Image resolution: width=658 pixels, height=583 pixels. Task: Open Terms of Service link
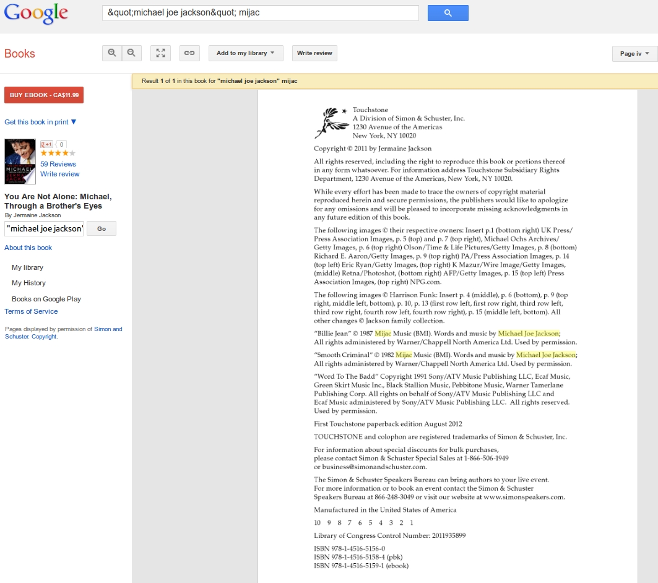(x=31, y=311)
